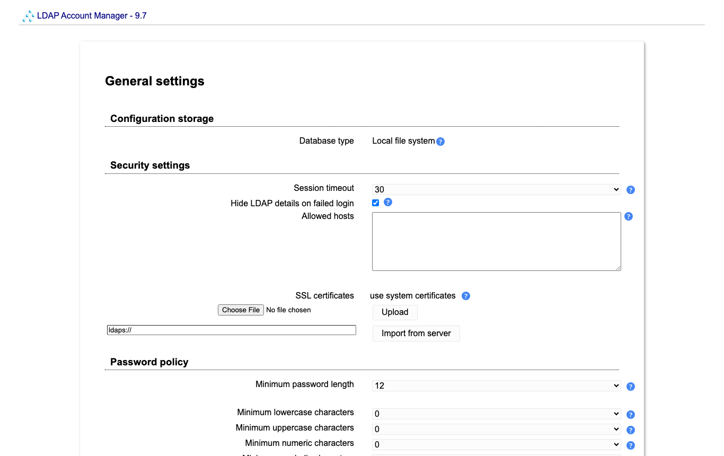Image resolution: width=724 pixels, height=456 pixels.
Task: Show help for Minimum lowercase characters
Action: coord(631,415)
